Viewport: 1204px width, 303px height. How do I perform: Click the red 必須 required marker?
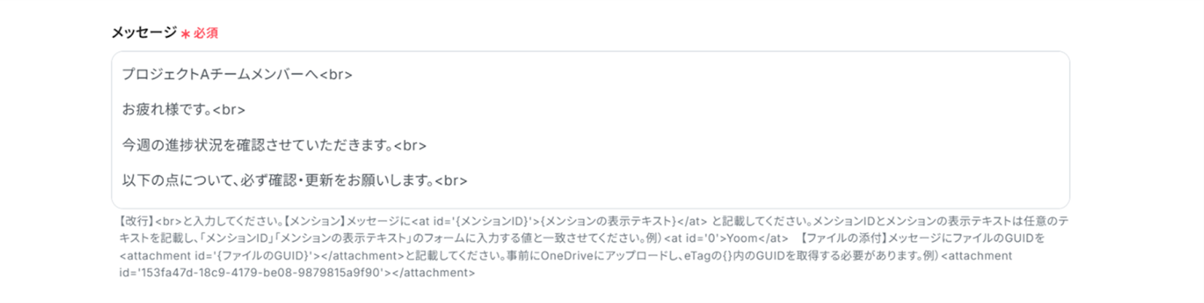point(205,33)
